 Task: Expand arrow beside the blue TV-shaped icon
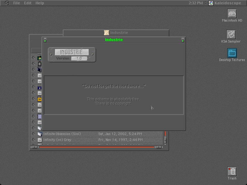coord(33,87)
